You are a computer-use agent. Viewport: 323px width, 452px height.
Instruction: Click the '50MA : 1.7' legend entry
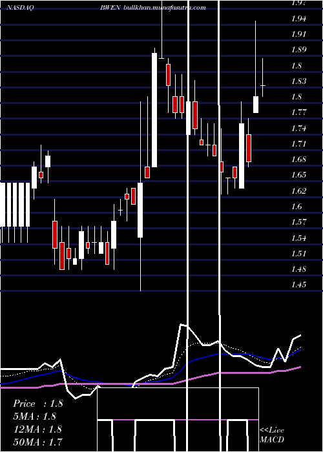[x=37, y=442]
